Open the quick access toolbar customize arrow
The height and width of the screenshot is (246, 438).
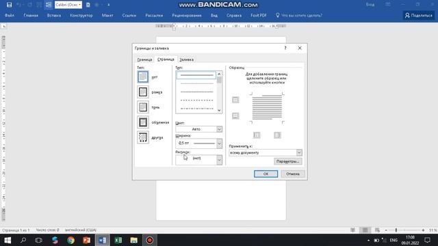108,5
